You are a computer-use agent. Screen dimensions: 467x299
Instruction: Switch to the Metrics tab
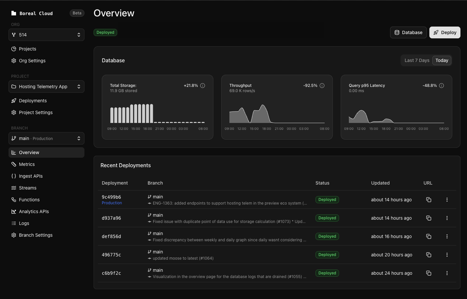27,164
